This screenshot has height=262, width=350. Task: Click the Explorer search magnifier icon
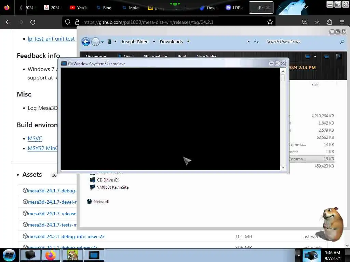point(342,42)
